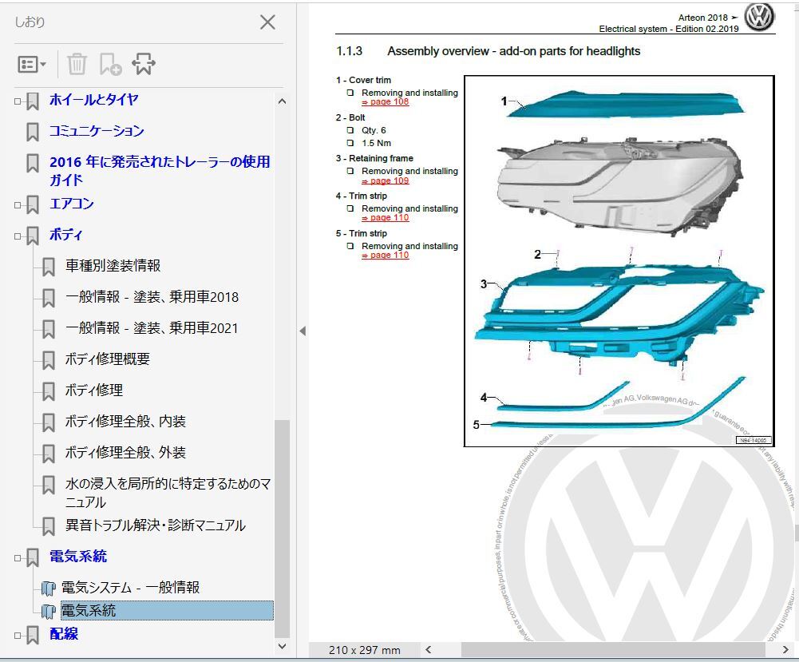This screenshot has height=662, width=799.
Task: Click the bookmark icon beside ボディ修理全般、内装
Action: 49,422
